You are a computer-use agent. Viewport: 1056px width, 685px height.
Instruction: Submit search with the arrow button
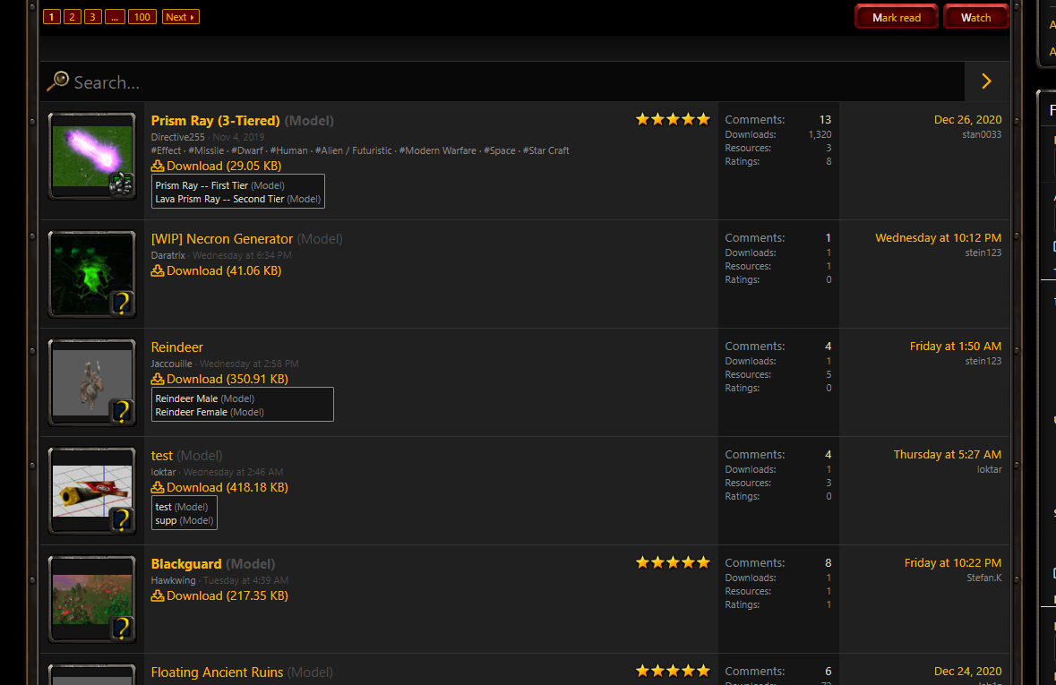click(x=987, y=81)
